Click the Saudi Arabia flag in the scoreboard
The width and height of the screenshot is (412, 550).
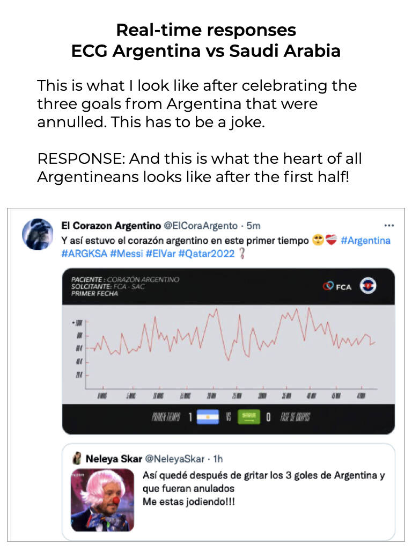click(249, 417)
